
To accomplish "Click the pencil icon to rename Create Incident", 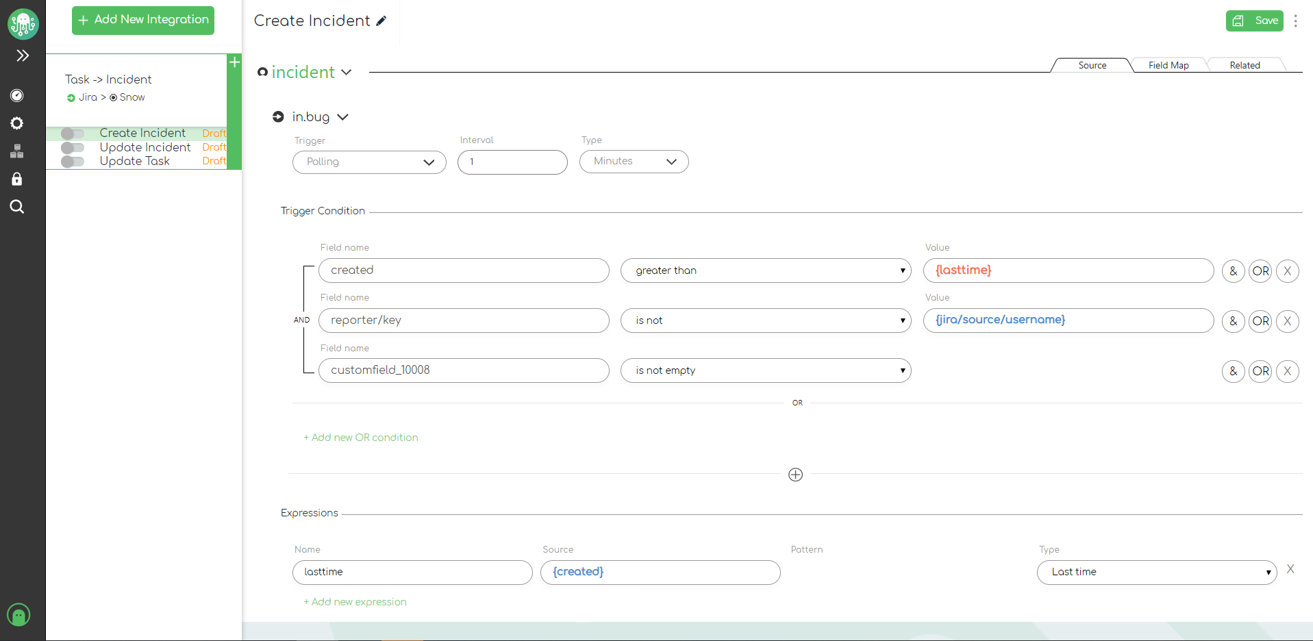I will click(x=382, y=21).
